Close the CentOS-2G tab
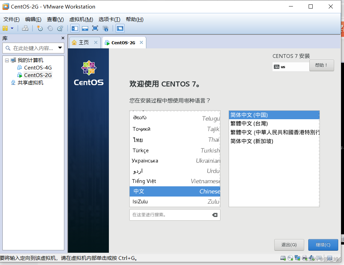The image size is (344, 265). tap(141, 42)
